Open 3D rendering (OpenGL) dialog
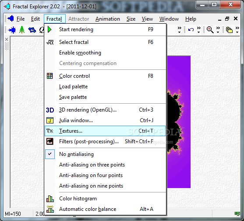The image size is (244, 221). tap(105, 110)
